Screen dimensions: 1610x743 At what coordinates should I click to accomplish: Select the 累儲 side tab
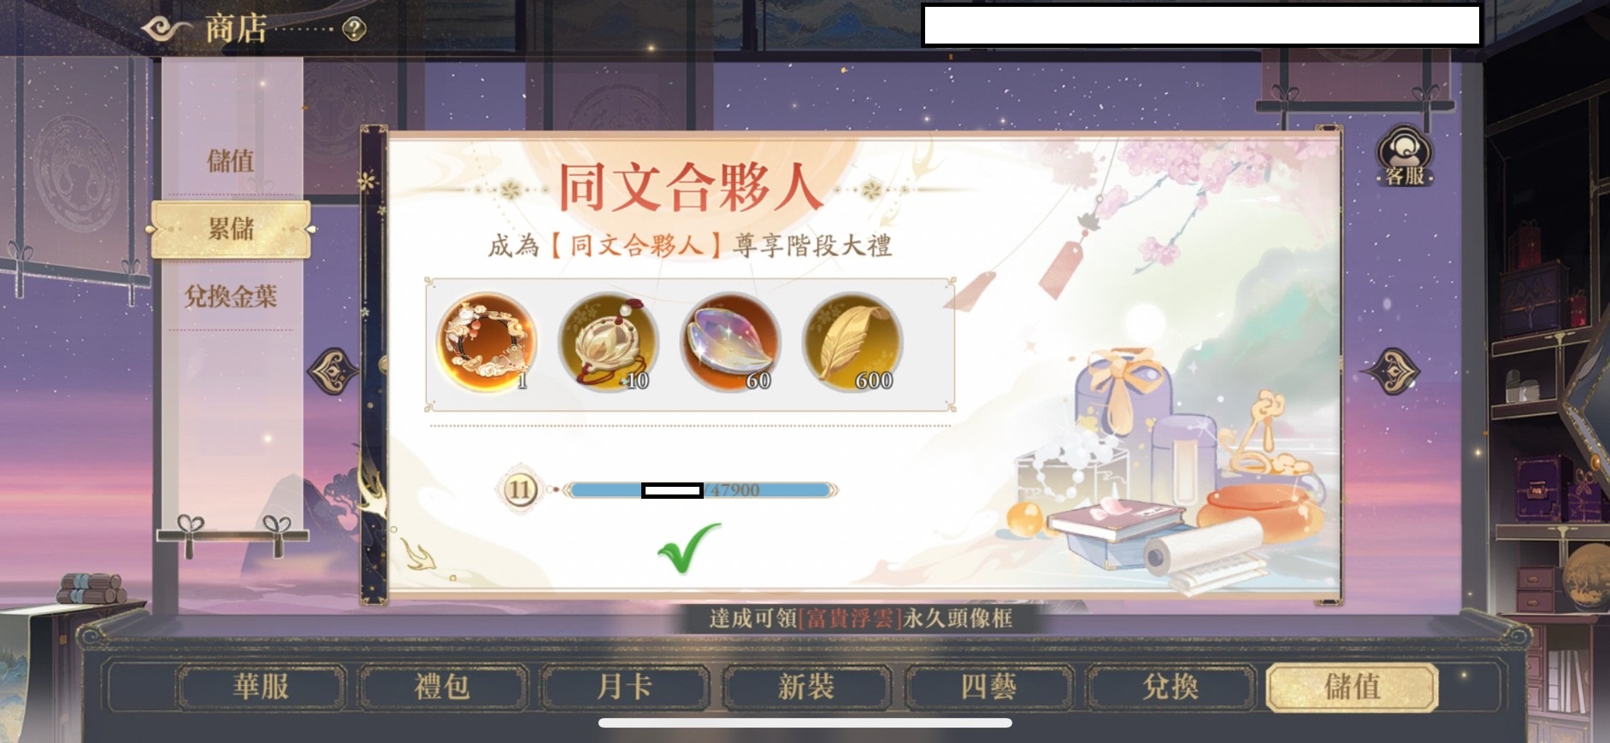click(231, 229)
